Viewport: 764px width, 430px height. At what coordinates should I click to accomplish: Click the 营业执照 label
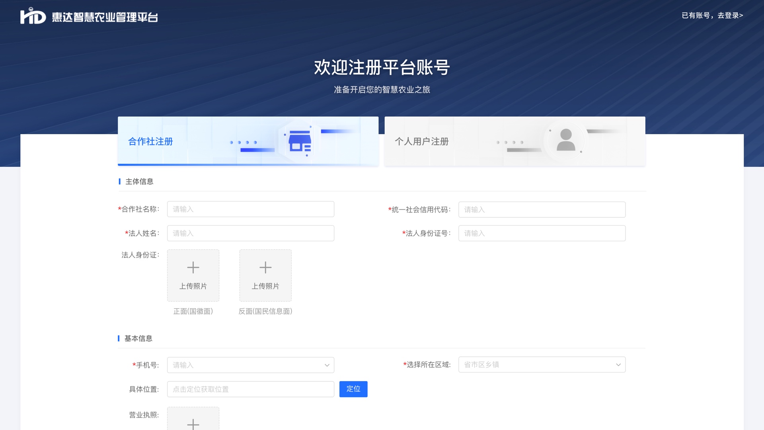click(x=144, y=415)
